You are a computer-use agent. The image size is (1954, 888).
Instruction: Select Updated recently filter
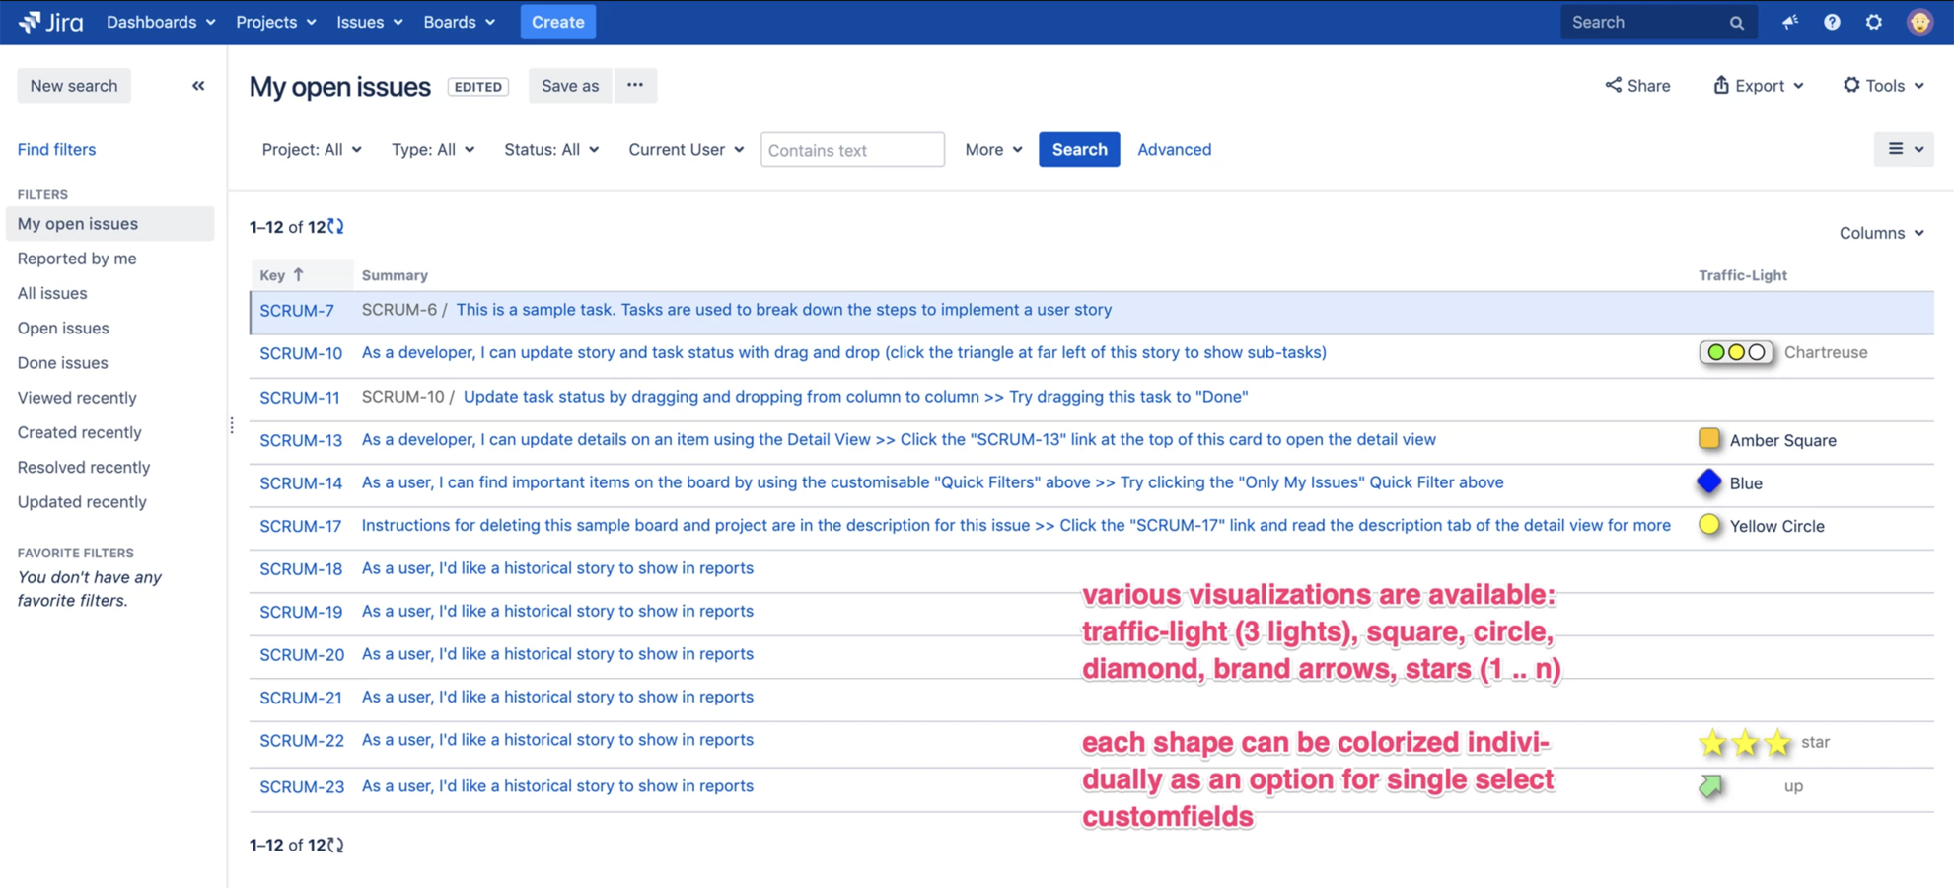[x=82, y=501]
